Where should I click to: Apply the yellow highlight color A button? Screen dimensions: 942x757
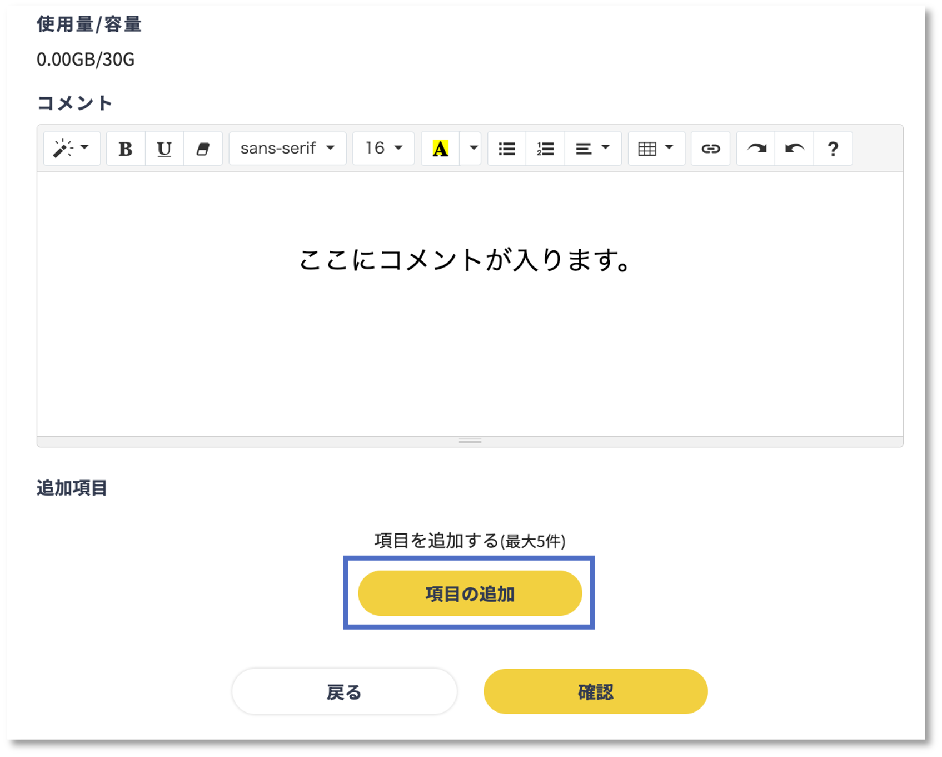pos(440,149)
